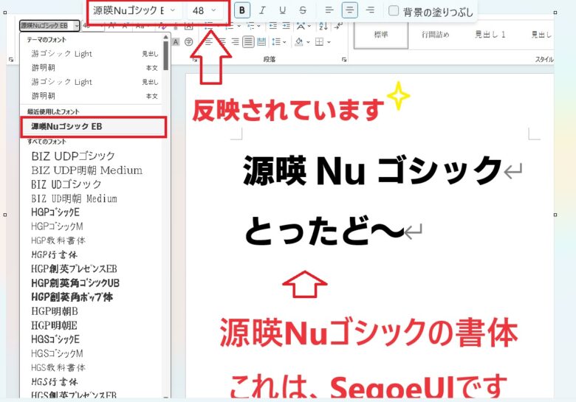Apply Underline from the floating toolbar
576x402 pixels.
click(x=282, y=10)
